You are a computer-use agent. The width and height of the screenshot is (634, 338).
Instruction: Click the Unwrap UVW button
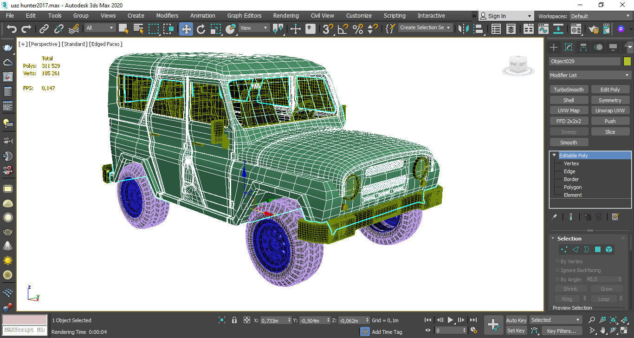tap(610, 110)
